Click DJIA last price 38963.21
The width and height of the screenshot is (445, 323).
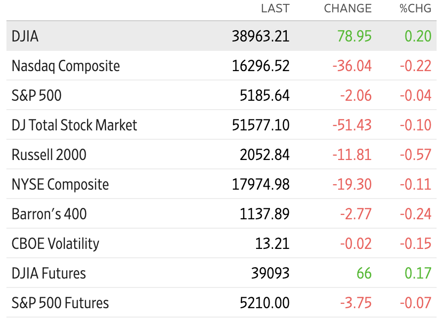pyautogui.click(x=261, y=36)
